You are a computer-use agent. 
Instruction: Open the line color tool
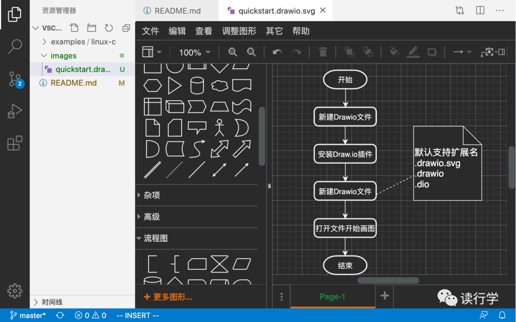pos(413,52)
